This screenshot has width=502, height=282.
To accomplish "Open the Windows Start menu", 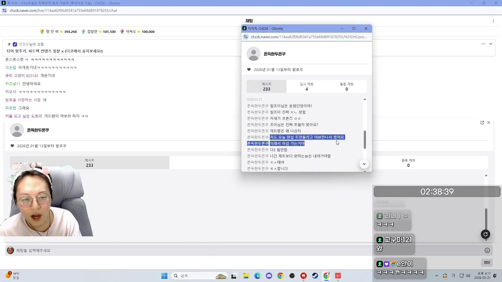I will point(164,276).
